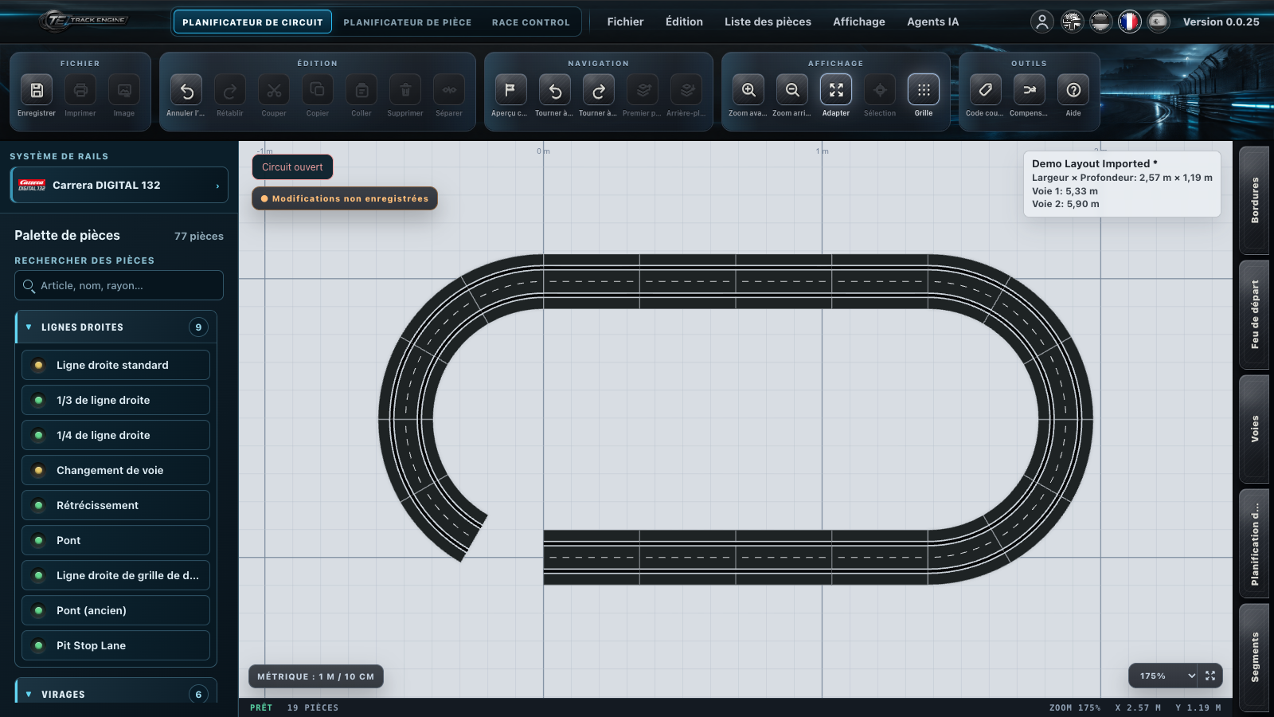Open the Fichier menu
1274x717 pixels.
pos(625,22)
